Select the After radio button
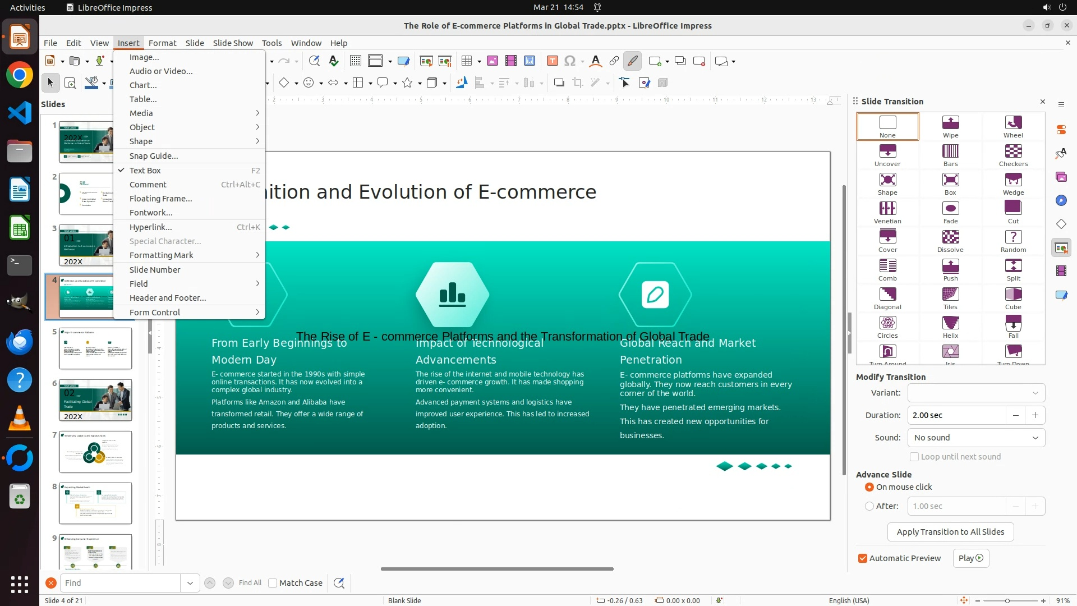This screenshot has height=606, width=1077. [869, 506]
